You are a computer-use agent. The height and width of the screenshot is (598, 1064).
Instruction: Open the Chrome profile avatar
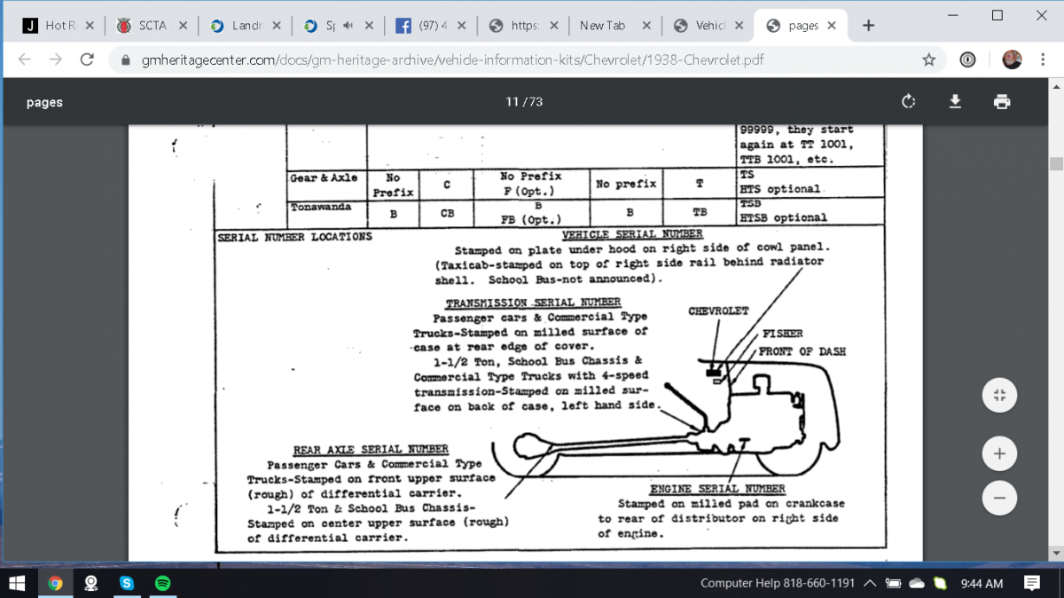pyautogui.click(x=1012, y=60)
